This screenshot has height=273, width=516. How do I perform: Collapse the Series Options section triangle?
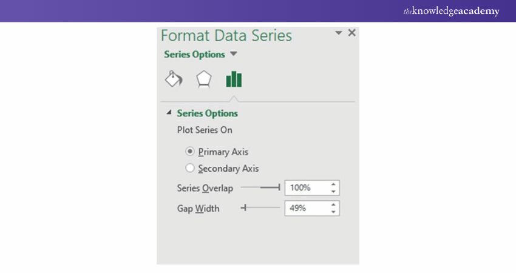pyautogui.click(x=168, y=113)
